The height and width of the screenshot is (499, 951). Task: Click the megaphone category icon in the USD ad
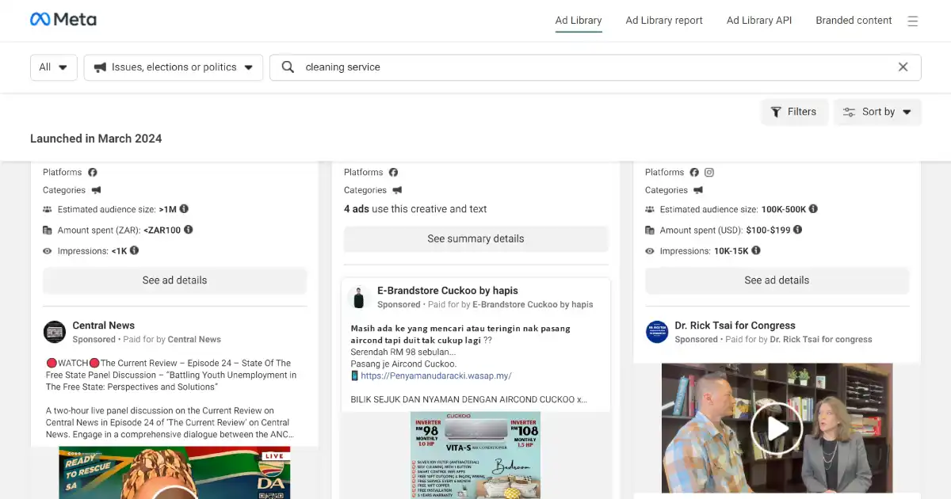pos(699,190)
